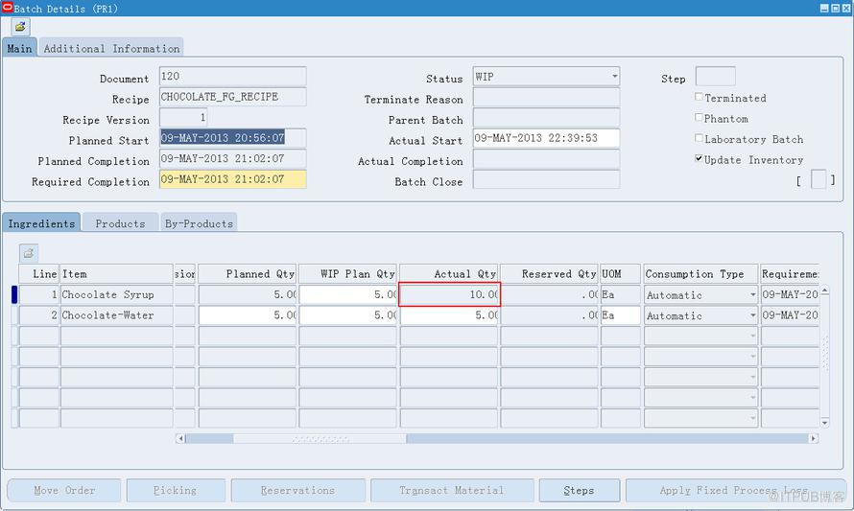Click the Actual Qty field showing 10.00

pos(449,294)
